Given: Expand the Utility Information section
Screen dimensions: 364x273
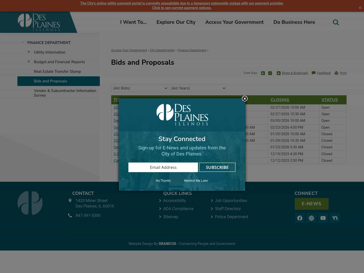Looking at the screenshot, I should click(x=29, y=52).
